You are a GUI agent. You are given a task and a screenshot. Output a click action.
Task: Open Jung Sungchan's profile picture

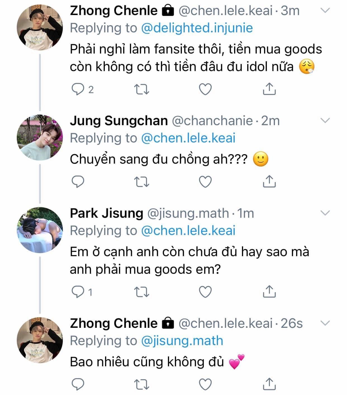coord(40,138)
